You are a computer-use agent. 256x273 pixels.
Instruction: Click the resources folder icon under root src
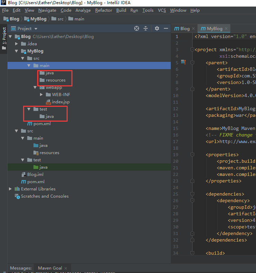coord(36,153)
